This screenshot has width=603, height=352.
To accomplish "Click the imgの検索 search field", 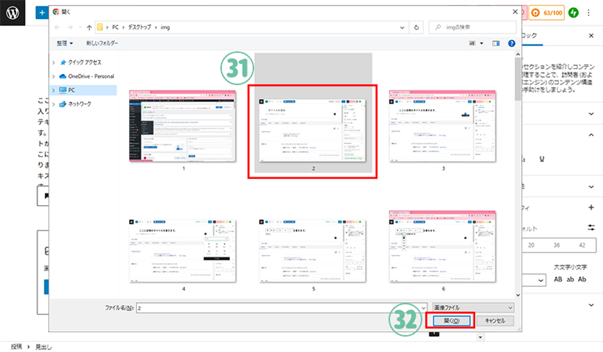I will pos(475,27).
